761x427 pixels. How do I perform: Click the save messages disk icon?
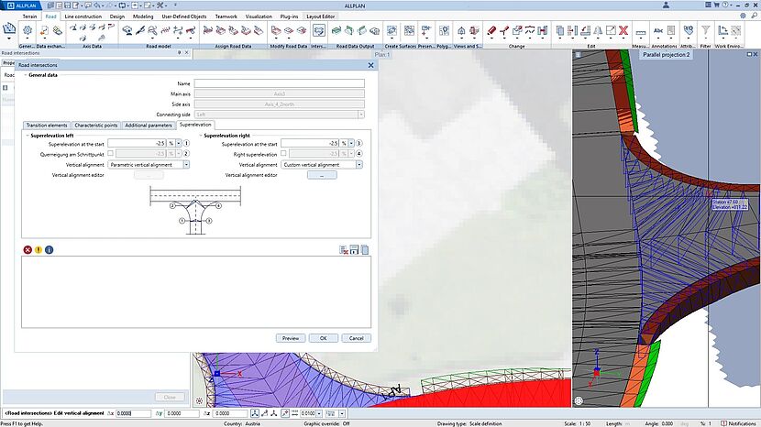(x=353, y=249)
